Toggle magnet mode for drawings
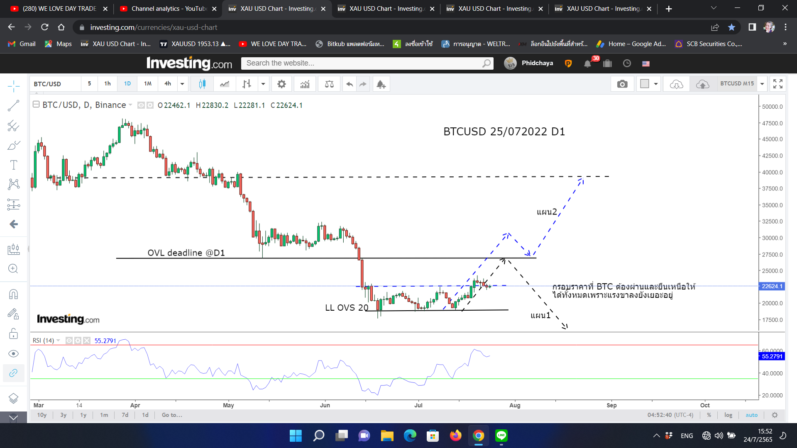 13,294
